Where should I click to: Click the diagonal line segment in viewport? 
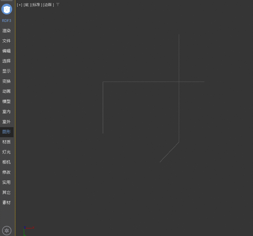pos(169,152)
